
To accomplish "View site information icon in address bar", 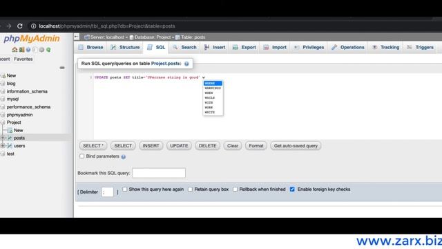I will (x=34, y=26).
